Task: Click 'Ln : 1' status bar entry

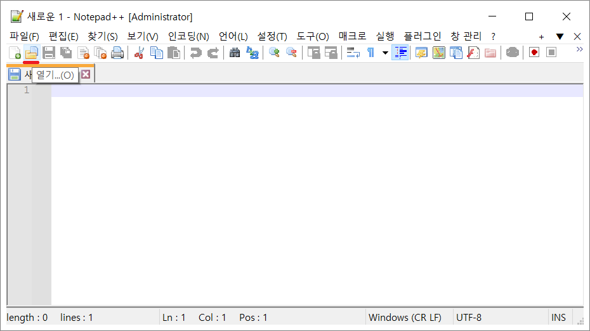Action: point(174,318)
